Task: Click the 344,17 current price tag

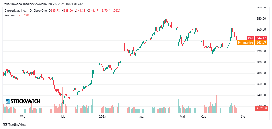Action: point(261,38)
